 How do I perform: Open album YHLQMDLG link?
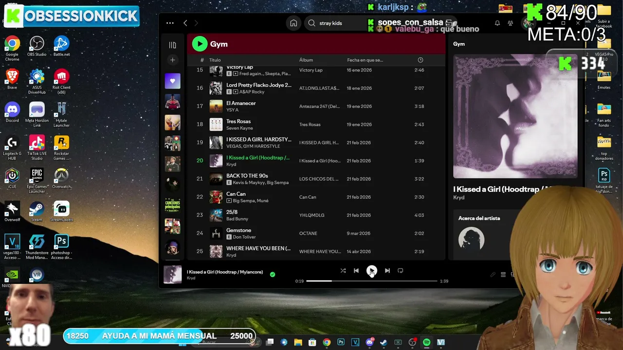311,215
